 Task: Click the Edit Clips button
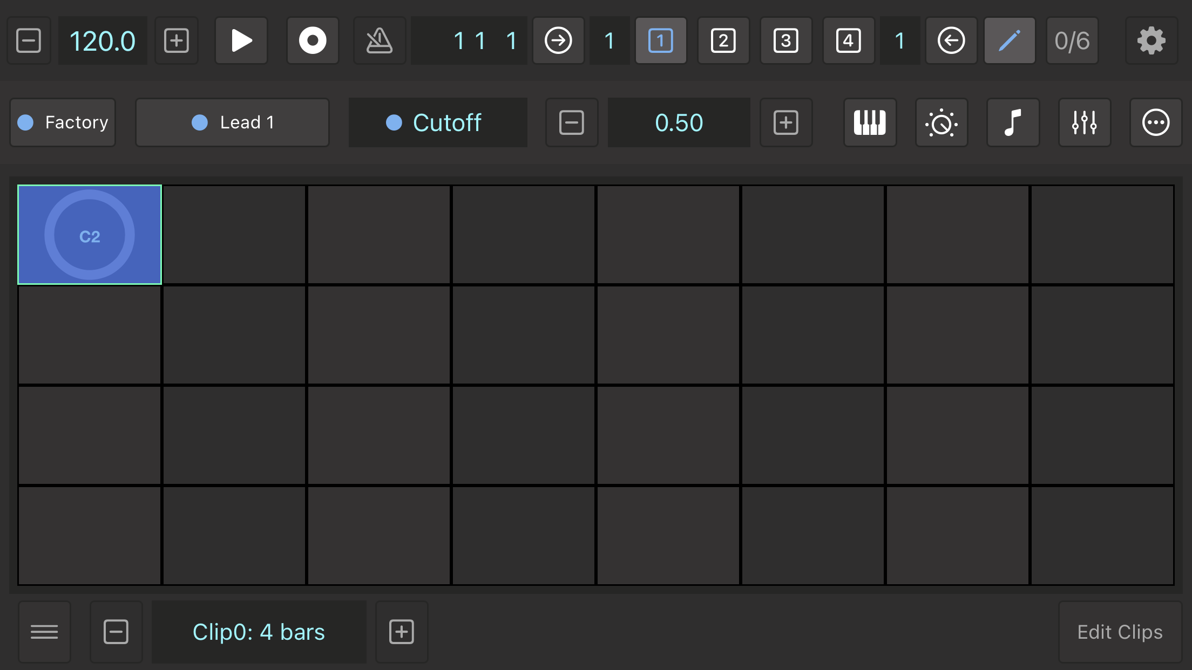(x=1120, y=632)
